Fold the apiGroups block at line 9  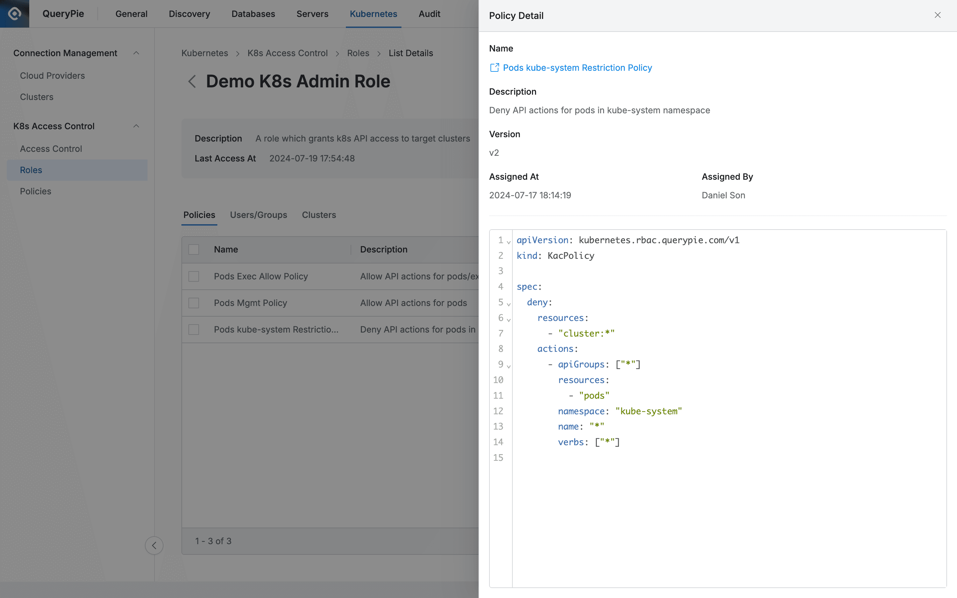(509, 366)
